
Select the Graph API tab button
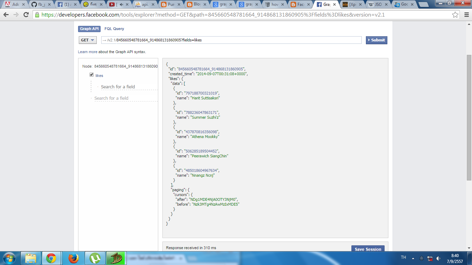[x=89, y=29]
